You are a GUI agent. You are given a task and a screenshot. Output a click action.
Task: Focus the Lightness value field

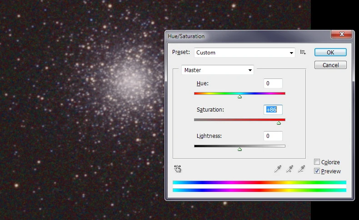point(273,136)
